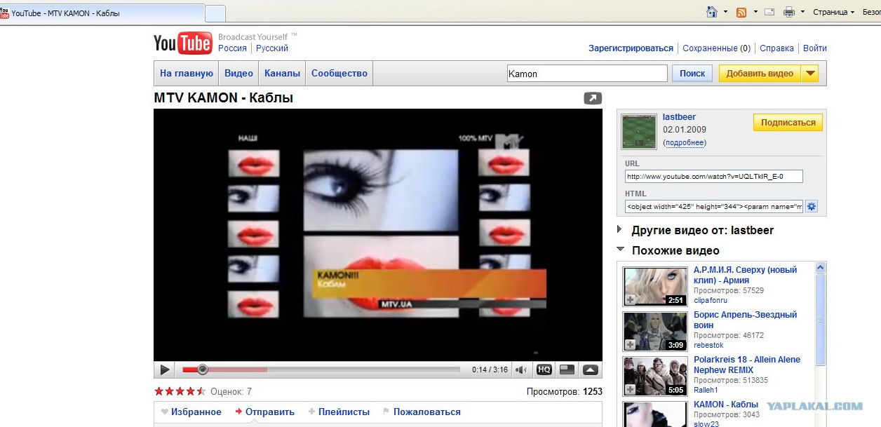The height and width of the screenshot is (427, 881).
Task: Click the up-arrow menu button in the player
Action: 591,370
